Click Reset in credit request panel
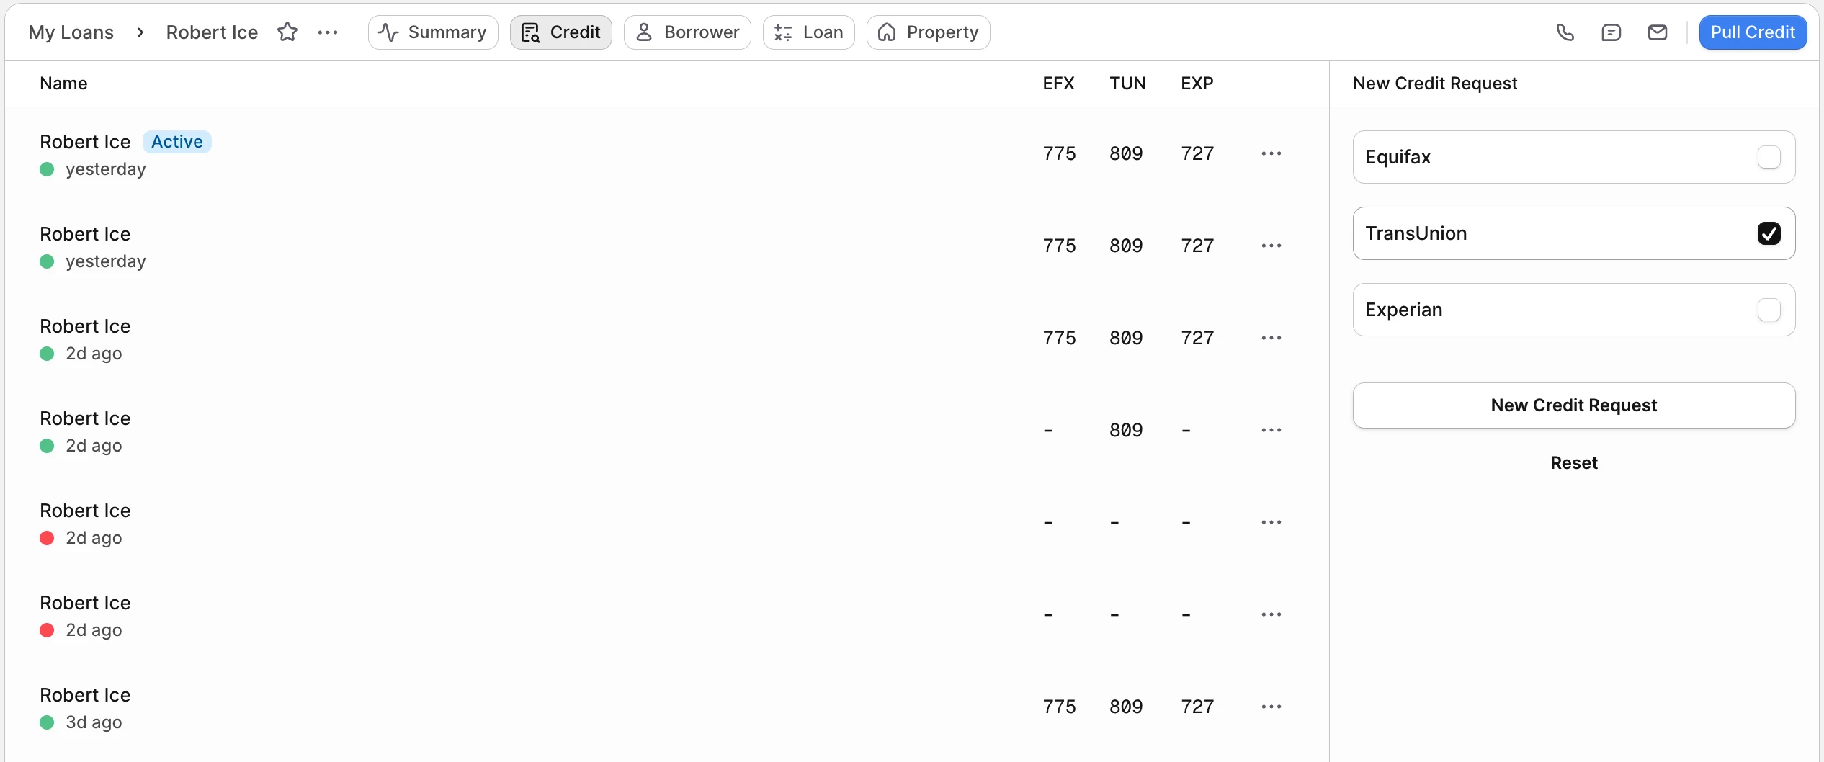 (x=1573, y=463)
